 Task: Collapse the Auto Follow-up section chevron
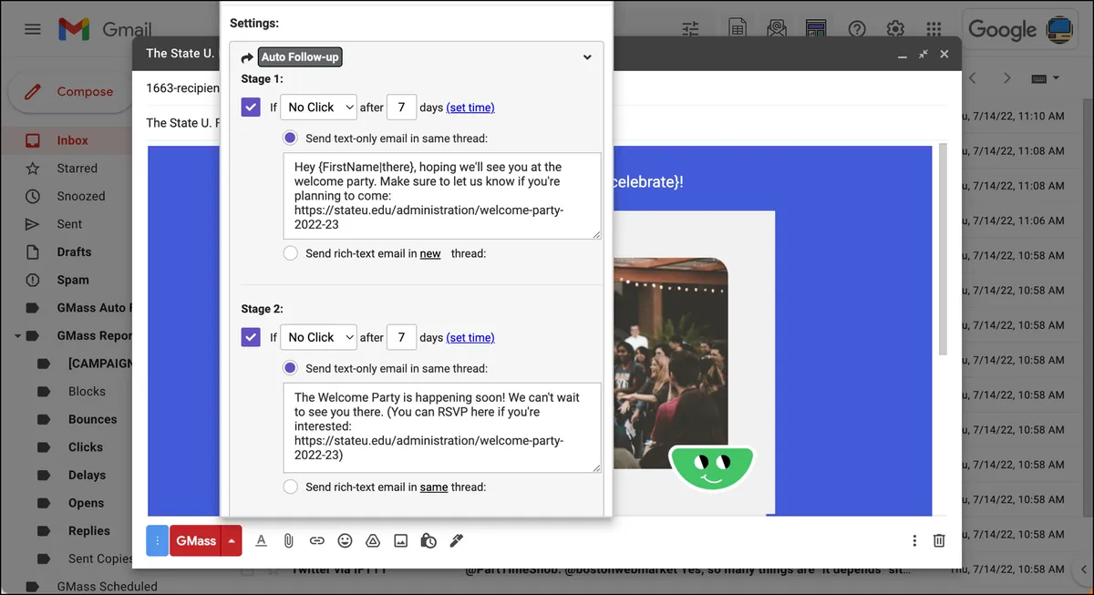[x=587, y=57]
